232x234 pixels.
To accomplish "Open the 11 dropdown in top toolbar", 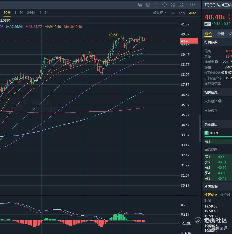I will coord(192,5).
